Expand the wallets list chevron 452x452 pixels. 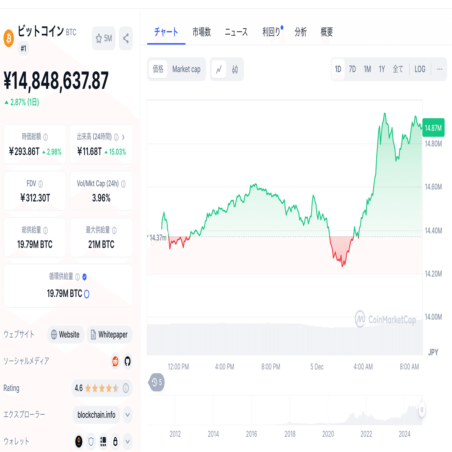click(127, 442)
